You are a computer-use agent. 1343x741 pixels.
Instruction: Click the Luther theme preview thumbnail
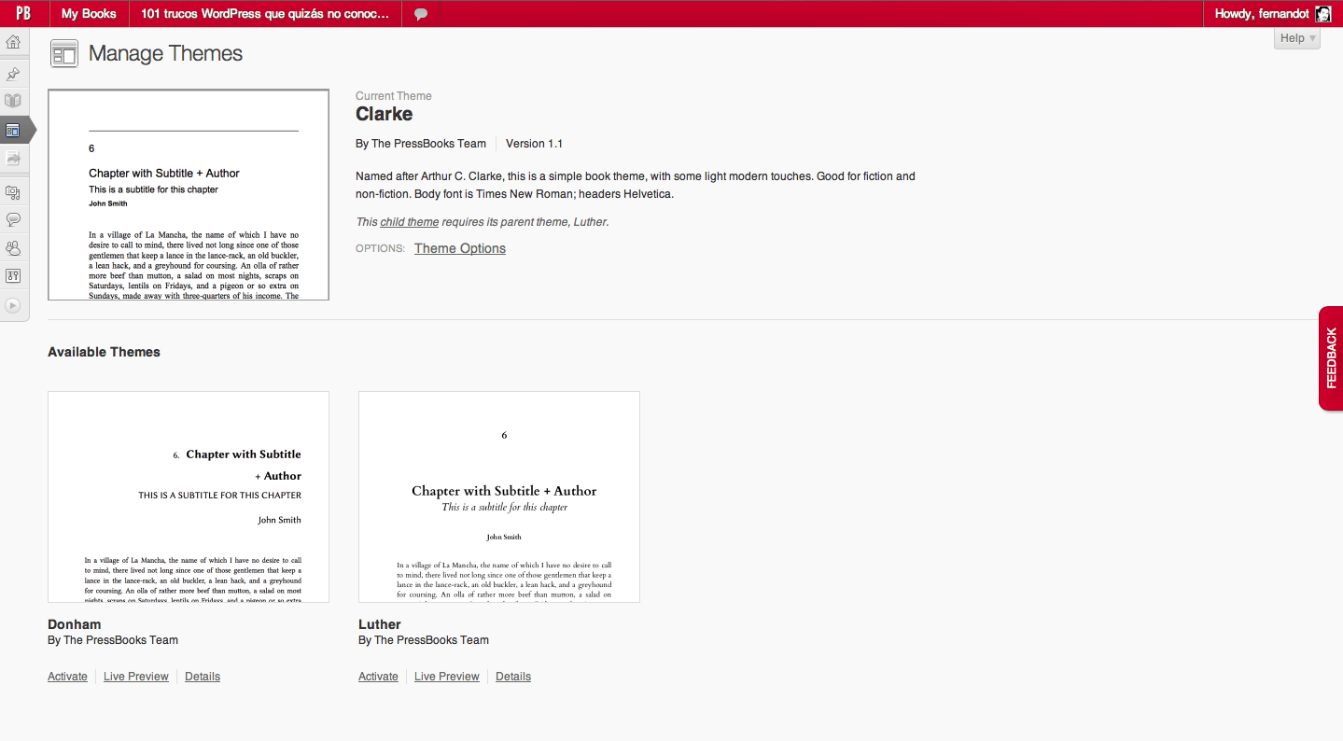[x=499, y=496]
